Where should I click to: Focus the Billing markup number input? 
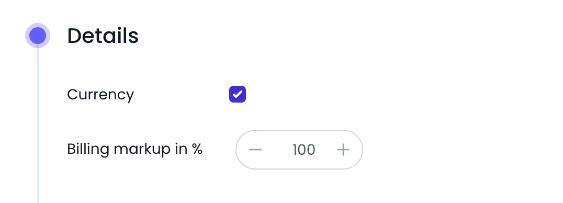tap(304, 150)
